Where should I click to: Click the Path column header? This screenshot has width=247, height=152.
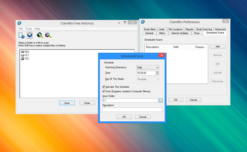click(x=183, y=47)
